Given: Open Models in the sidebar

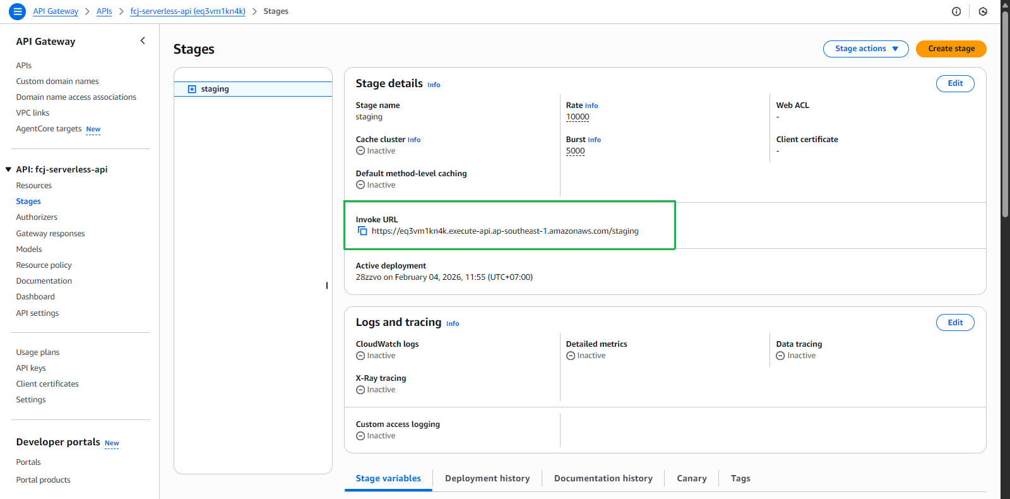Looking at the screenshot, I should [29, 249].
